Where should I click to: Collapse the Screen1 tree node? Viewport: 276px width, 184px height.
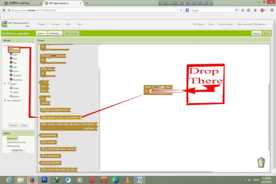click(x=5, y=83)
